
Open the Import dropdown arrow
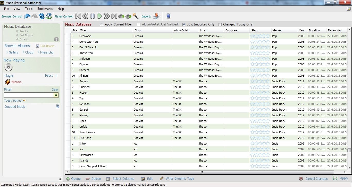(x=160, y=17)
